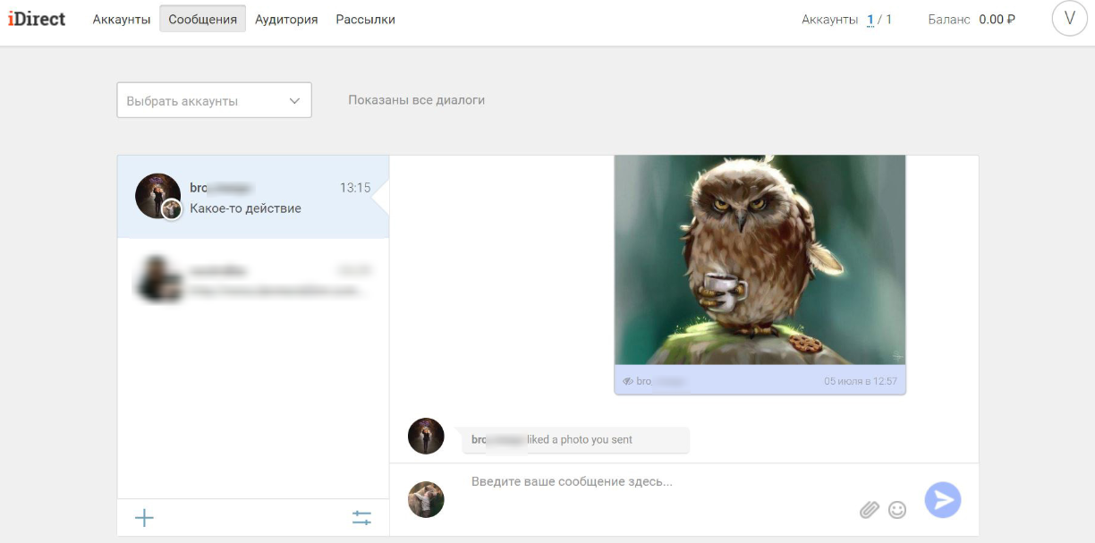Click the paperclip attachment icon
Image resolution: width=1095 pixels, height=543 pixels.
point(869,509)
